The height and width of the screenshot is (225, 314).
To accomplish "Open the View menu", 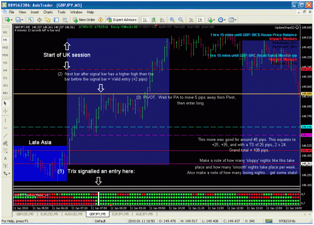I will tap(23, 12).
